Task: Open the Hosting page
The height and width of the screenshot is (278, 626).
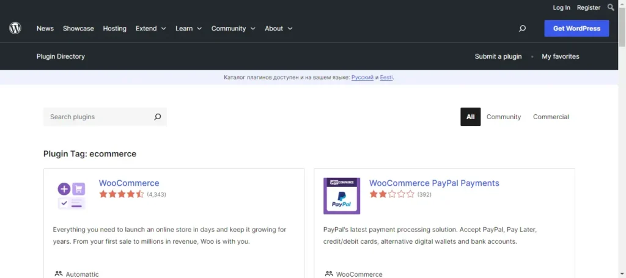Action: pyautogui.click(x=114, y=28)
